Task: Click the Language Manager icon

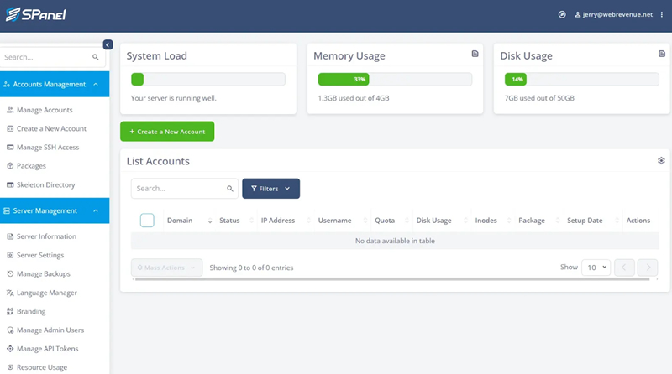Action: (x=10, y=293)
